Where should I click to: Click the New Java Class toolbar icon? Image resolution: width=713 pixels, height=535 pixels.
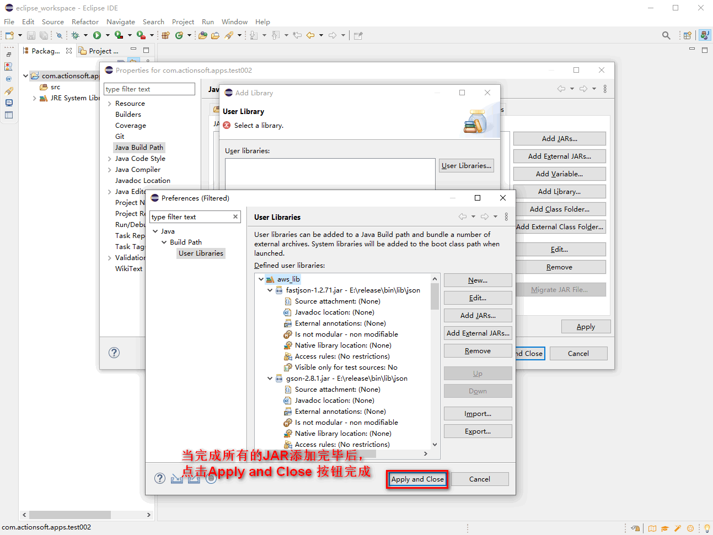tap(179, 35)
